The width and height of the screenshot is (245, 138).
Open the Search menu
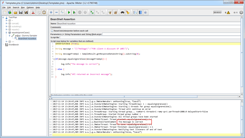point(16,8)
